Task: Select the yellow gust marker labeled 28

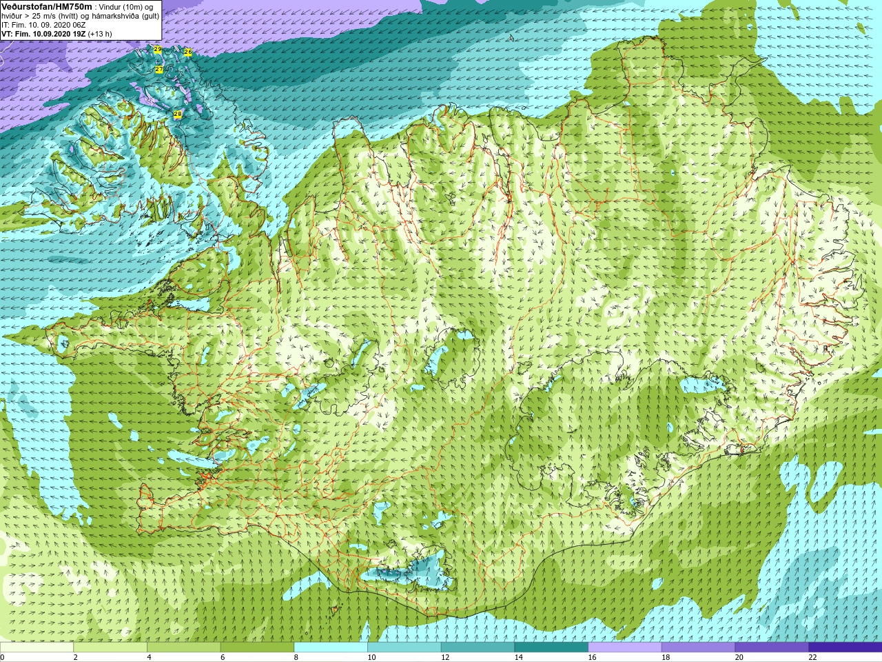Action: coord(177,114)
